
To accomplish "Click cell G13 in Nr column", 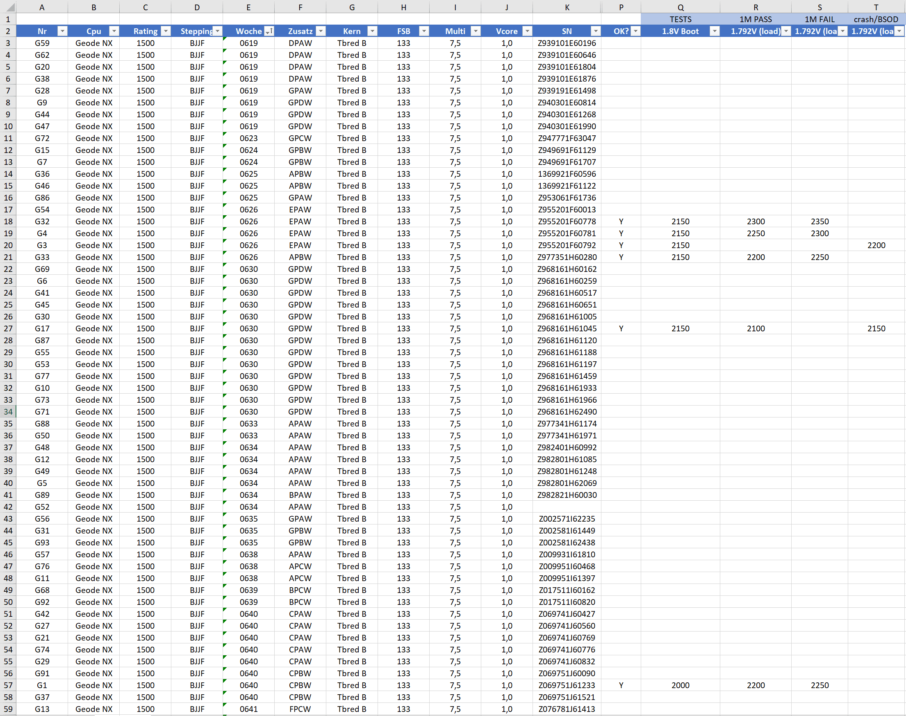I will 42,709.
